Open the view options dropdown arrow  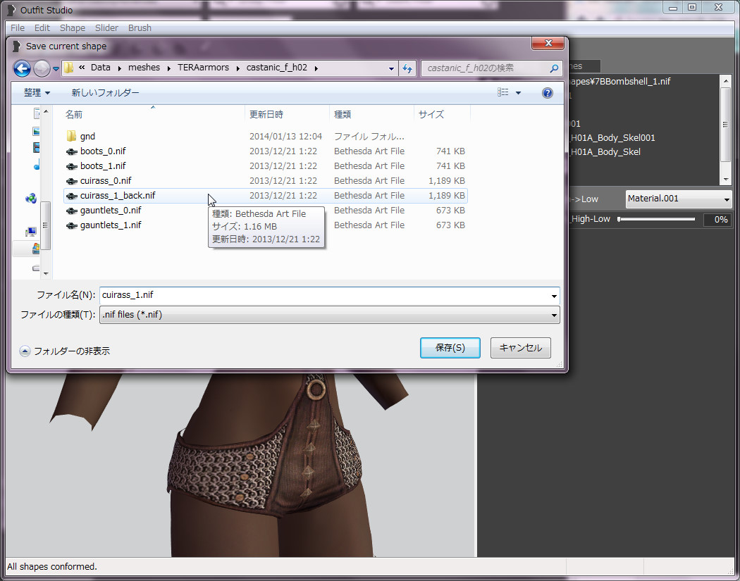click(x=518, y=93)
